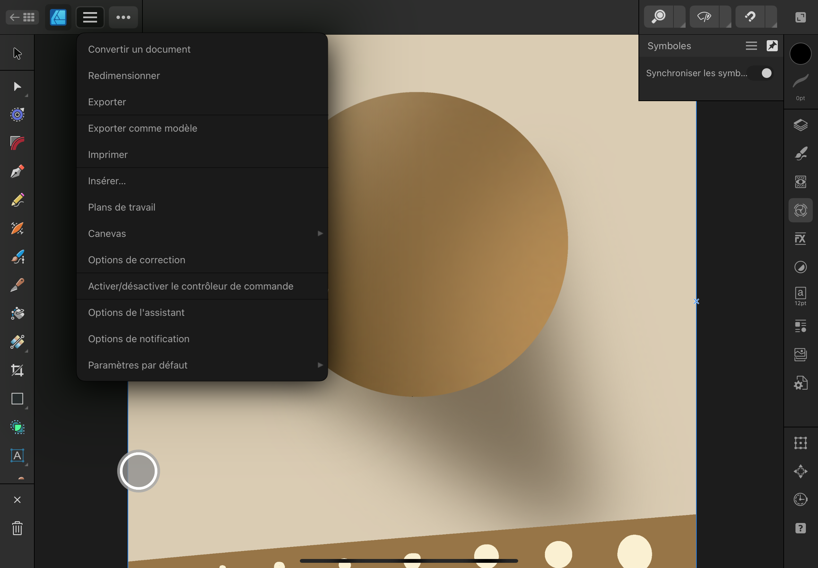Click Imprimer in the menu

108,154
